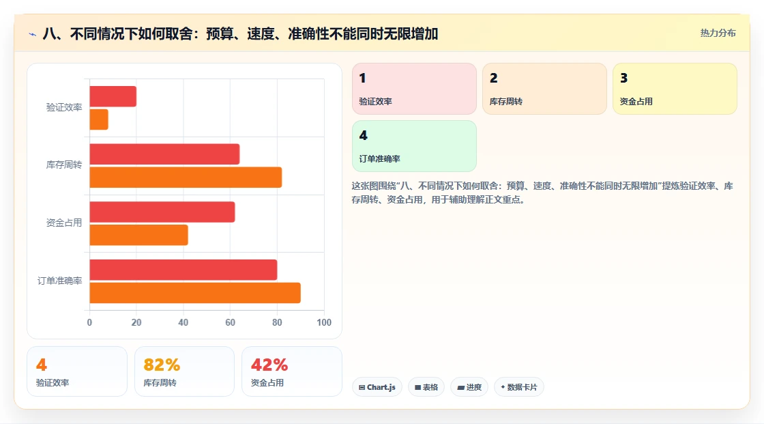Click the 4 验证效率 stat card
This screenshot has width=764, height=424.
(x=77, y=371)
